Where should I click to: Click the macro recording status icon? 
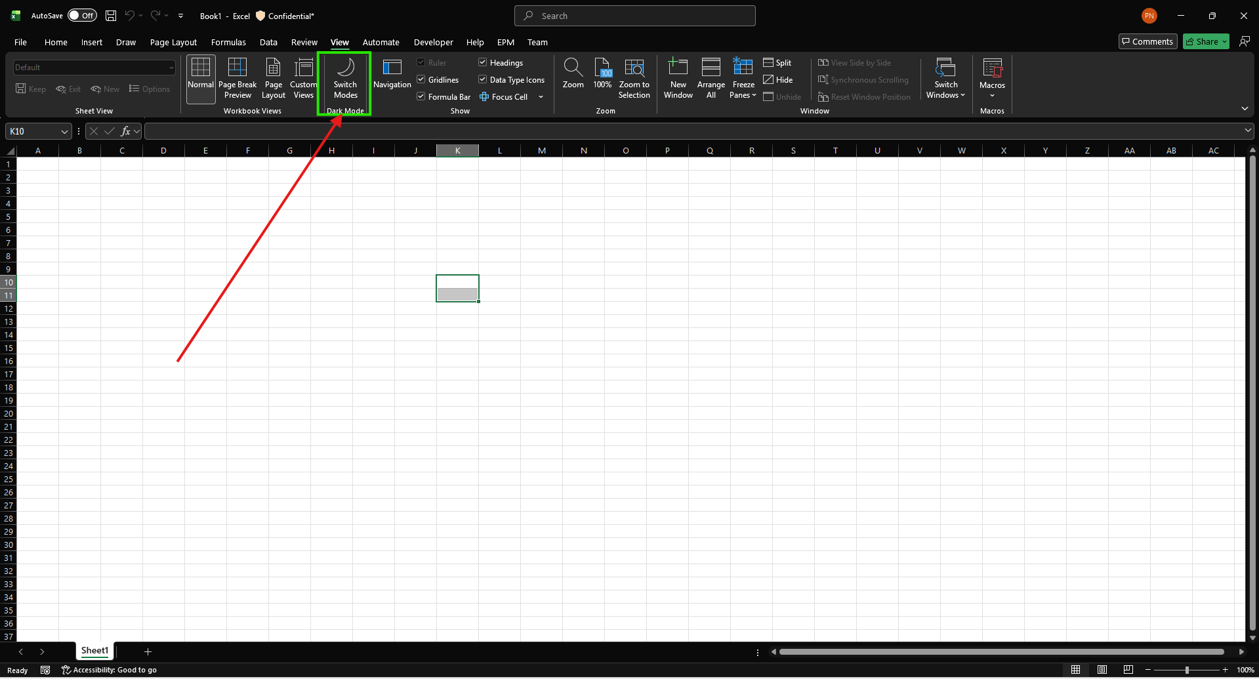pyautogui.click(x=45, y=670)
